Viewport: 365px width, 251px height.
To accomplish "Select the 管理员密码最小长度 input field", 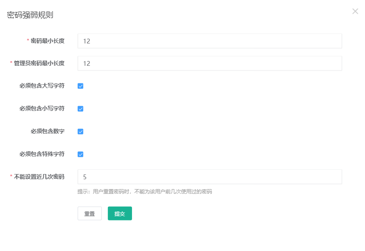I will click(x=209, y=63).
